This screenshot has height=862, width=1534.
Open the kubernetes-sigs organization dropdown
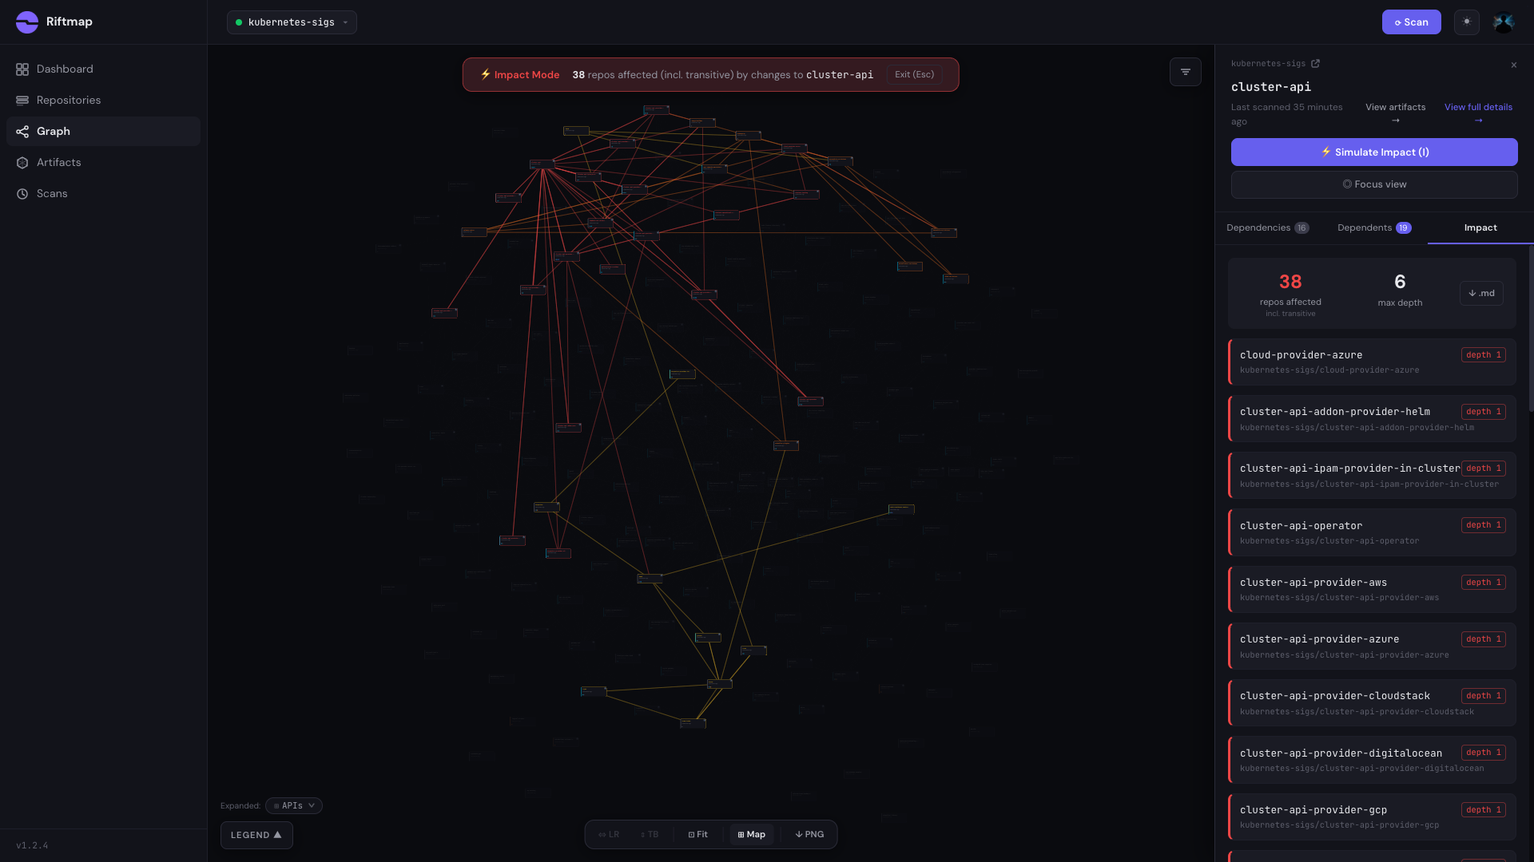coord(292,22)
